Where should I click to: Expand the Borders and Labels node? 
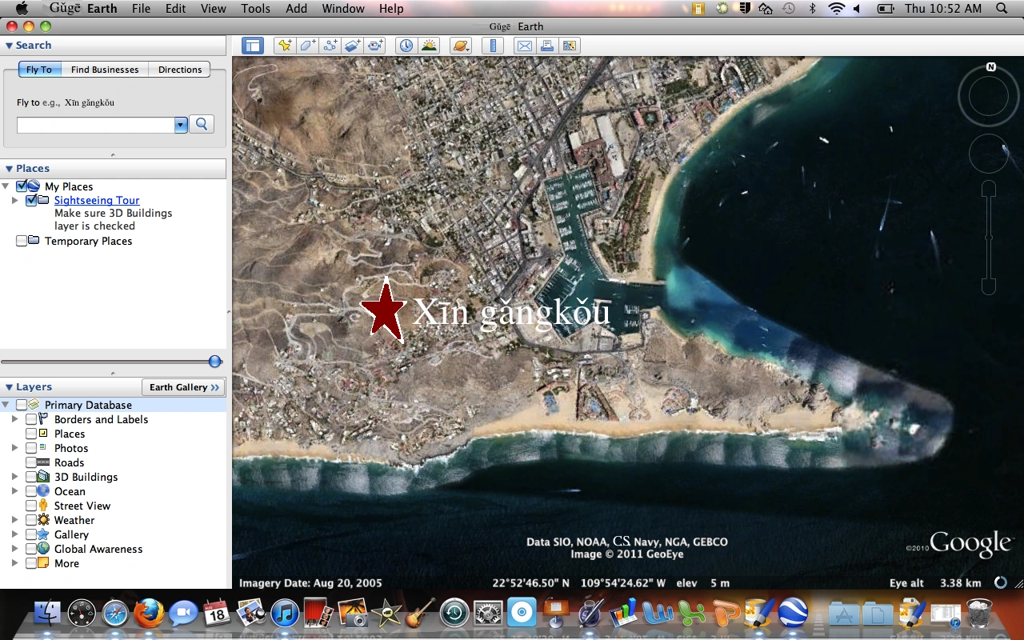(14, 419)
